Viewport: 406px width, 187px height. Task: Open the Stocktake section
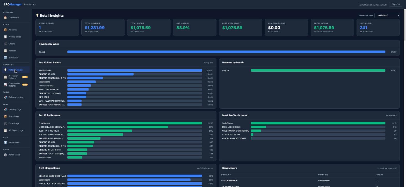(x=16, y=58)
